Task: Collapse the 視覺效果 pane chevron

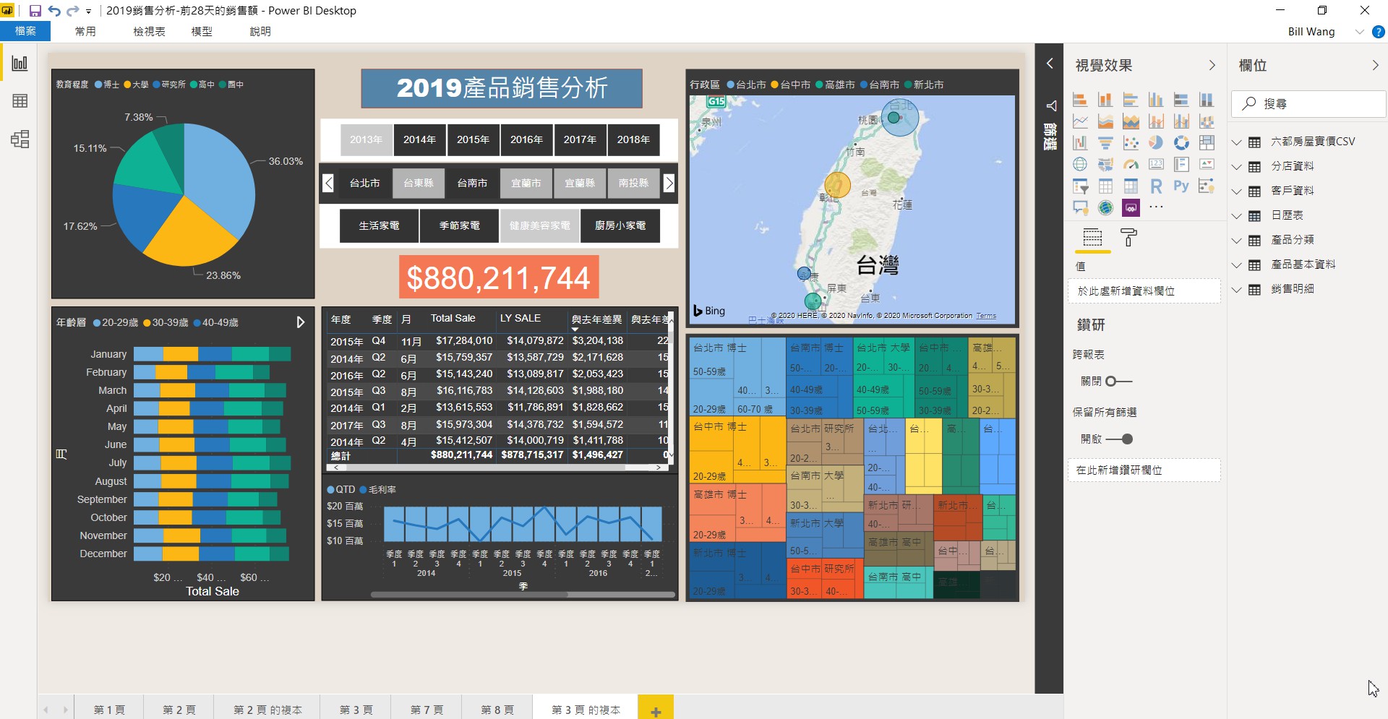Action: pos(1212,65)
